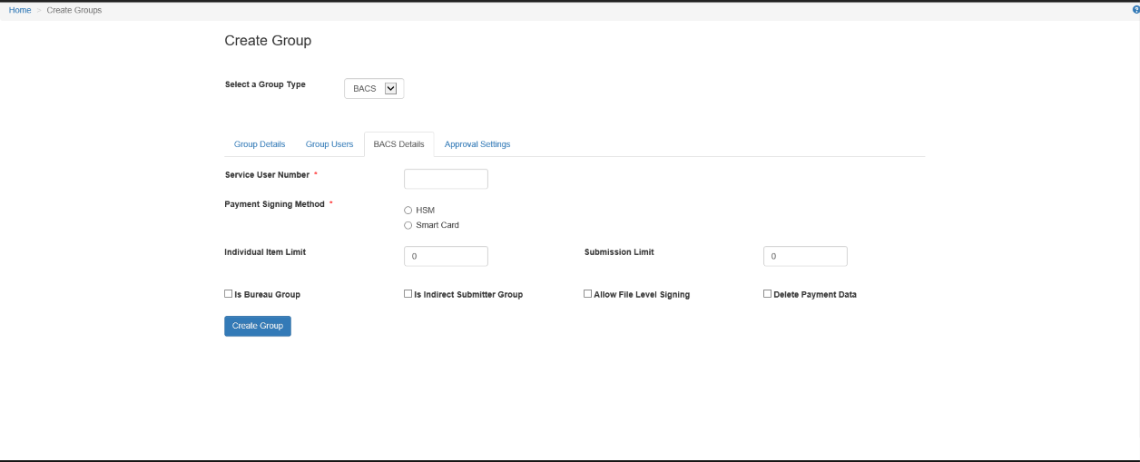Check Allow File Level Signing

tap(588, 294)
